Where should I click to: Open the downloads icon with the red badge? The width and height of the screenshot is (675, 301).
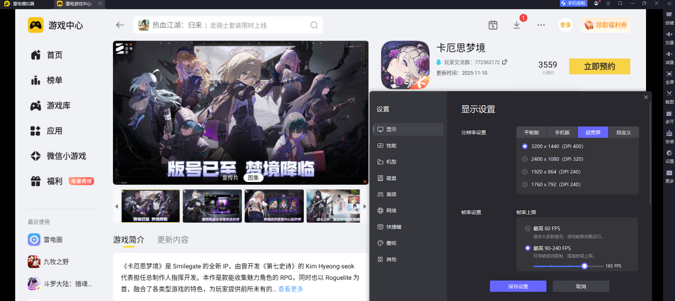[x=517, y=25]
